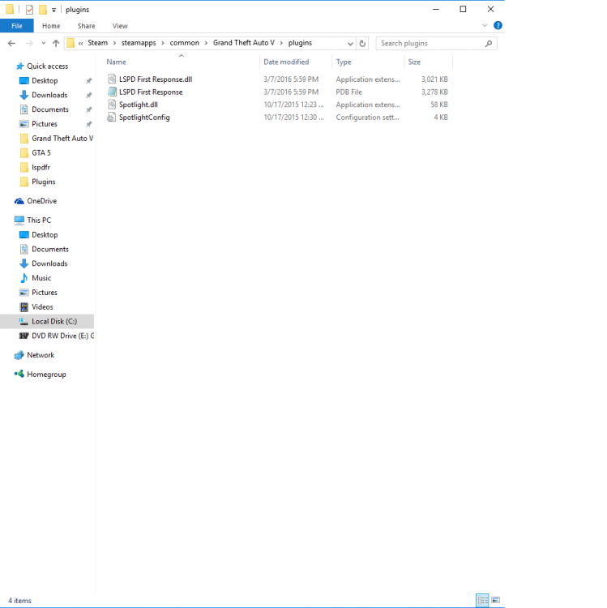The height and width of the screenshot is (608, 607).
Task: Switch to large icons view button
Action: pyautogui.click(x=495, y=600)
